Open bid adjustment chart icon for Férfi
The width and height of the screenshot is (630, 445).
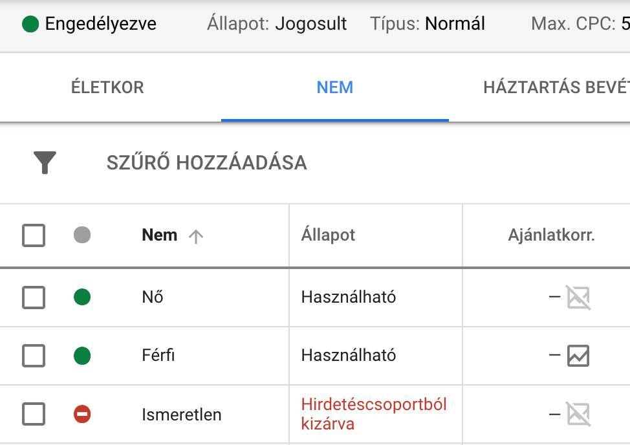[x=578, y=356]
